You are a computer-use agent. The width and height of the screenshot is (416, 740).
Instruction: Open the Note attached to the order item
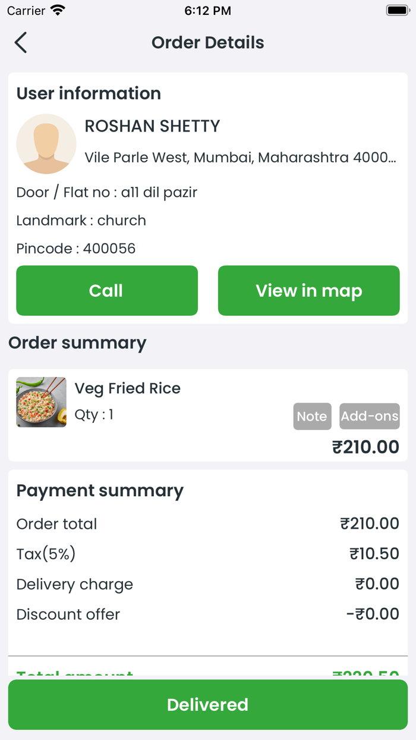(312, 416)
